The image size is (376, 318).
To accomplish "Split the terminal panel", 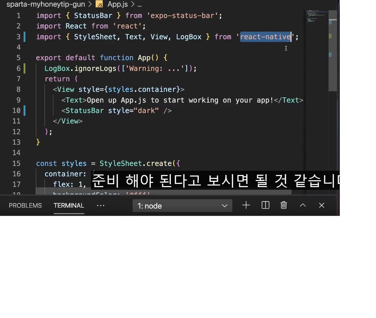I will coord(265,205).
